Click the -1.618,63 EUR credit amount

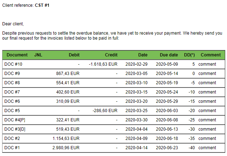coord(103,64)
